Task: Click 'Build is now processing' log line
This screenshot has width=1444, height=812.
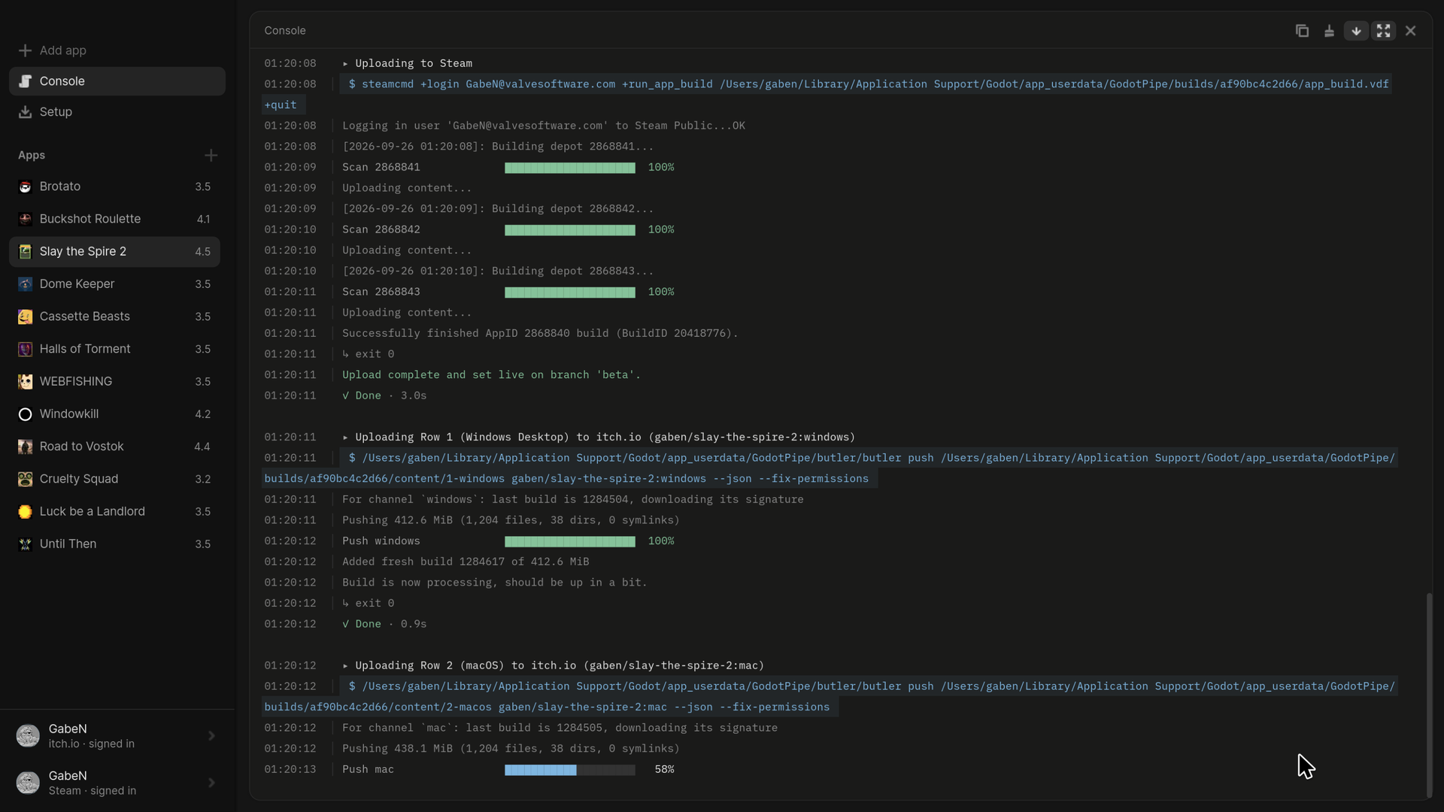Action: pyautogui.click(x=494, y=583)
